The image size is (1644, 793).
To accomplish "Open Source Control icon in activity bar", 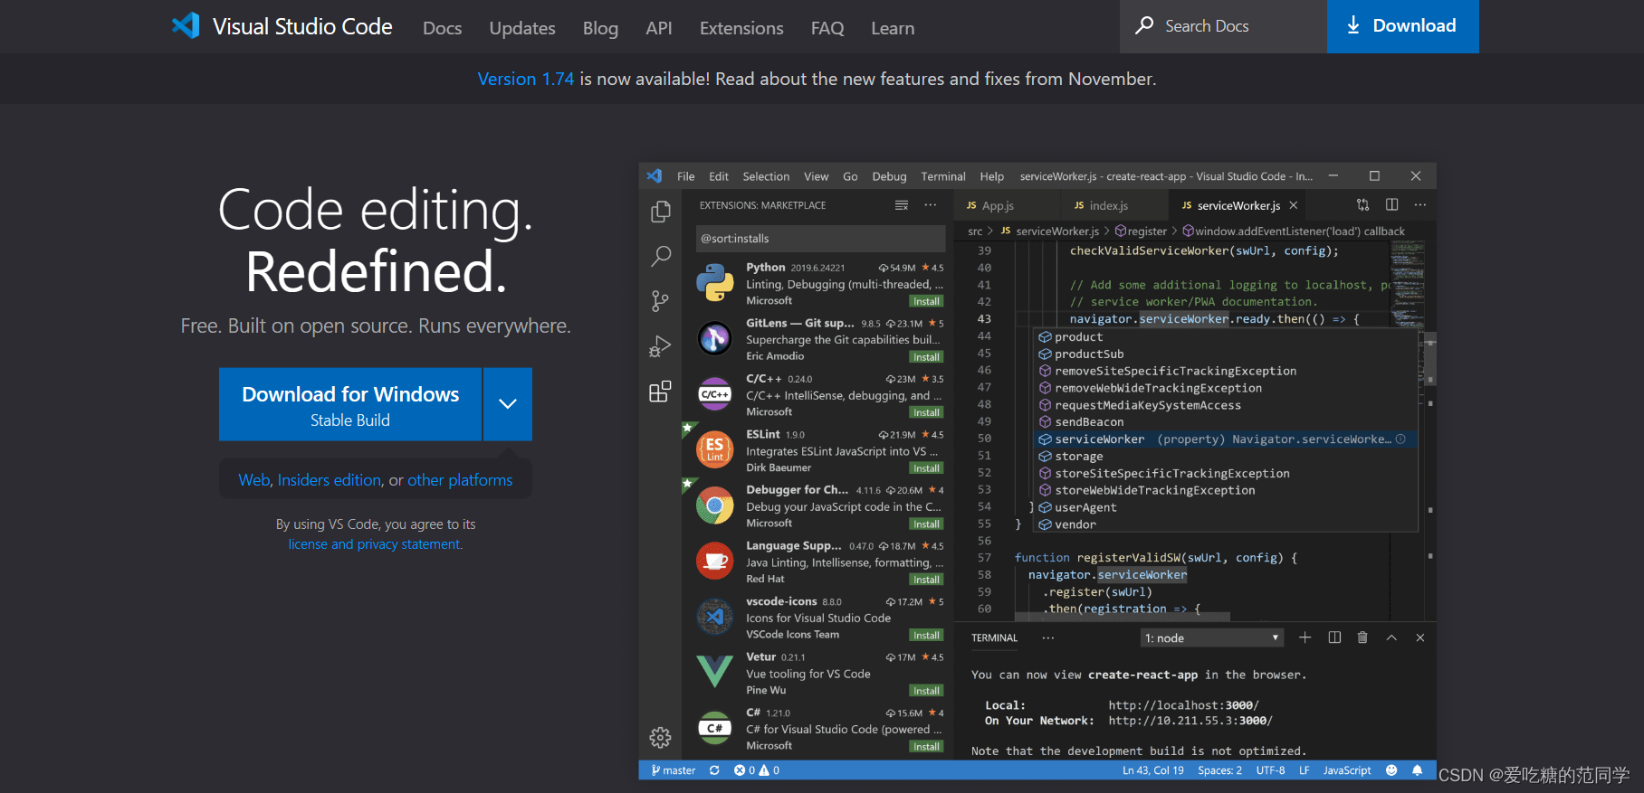I will point(661,301).
